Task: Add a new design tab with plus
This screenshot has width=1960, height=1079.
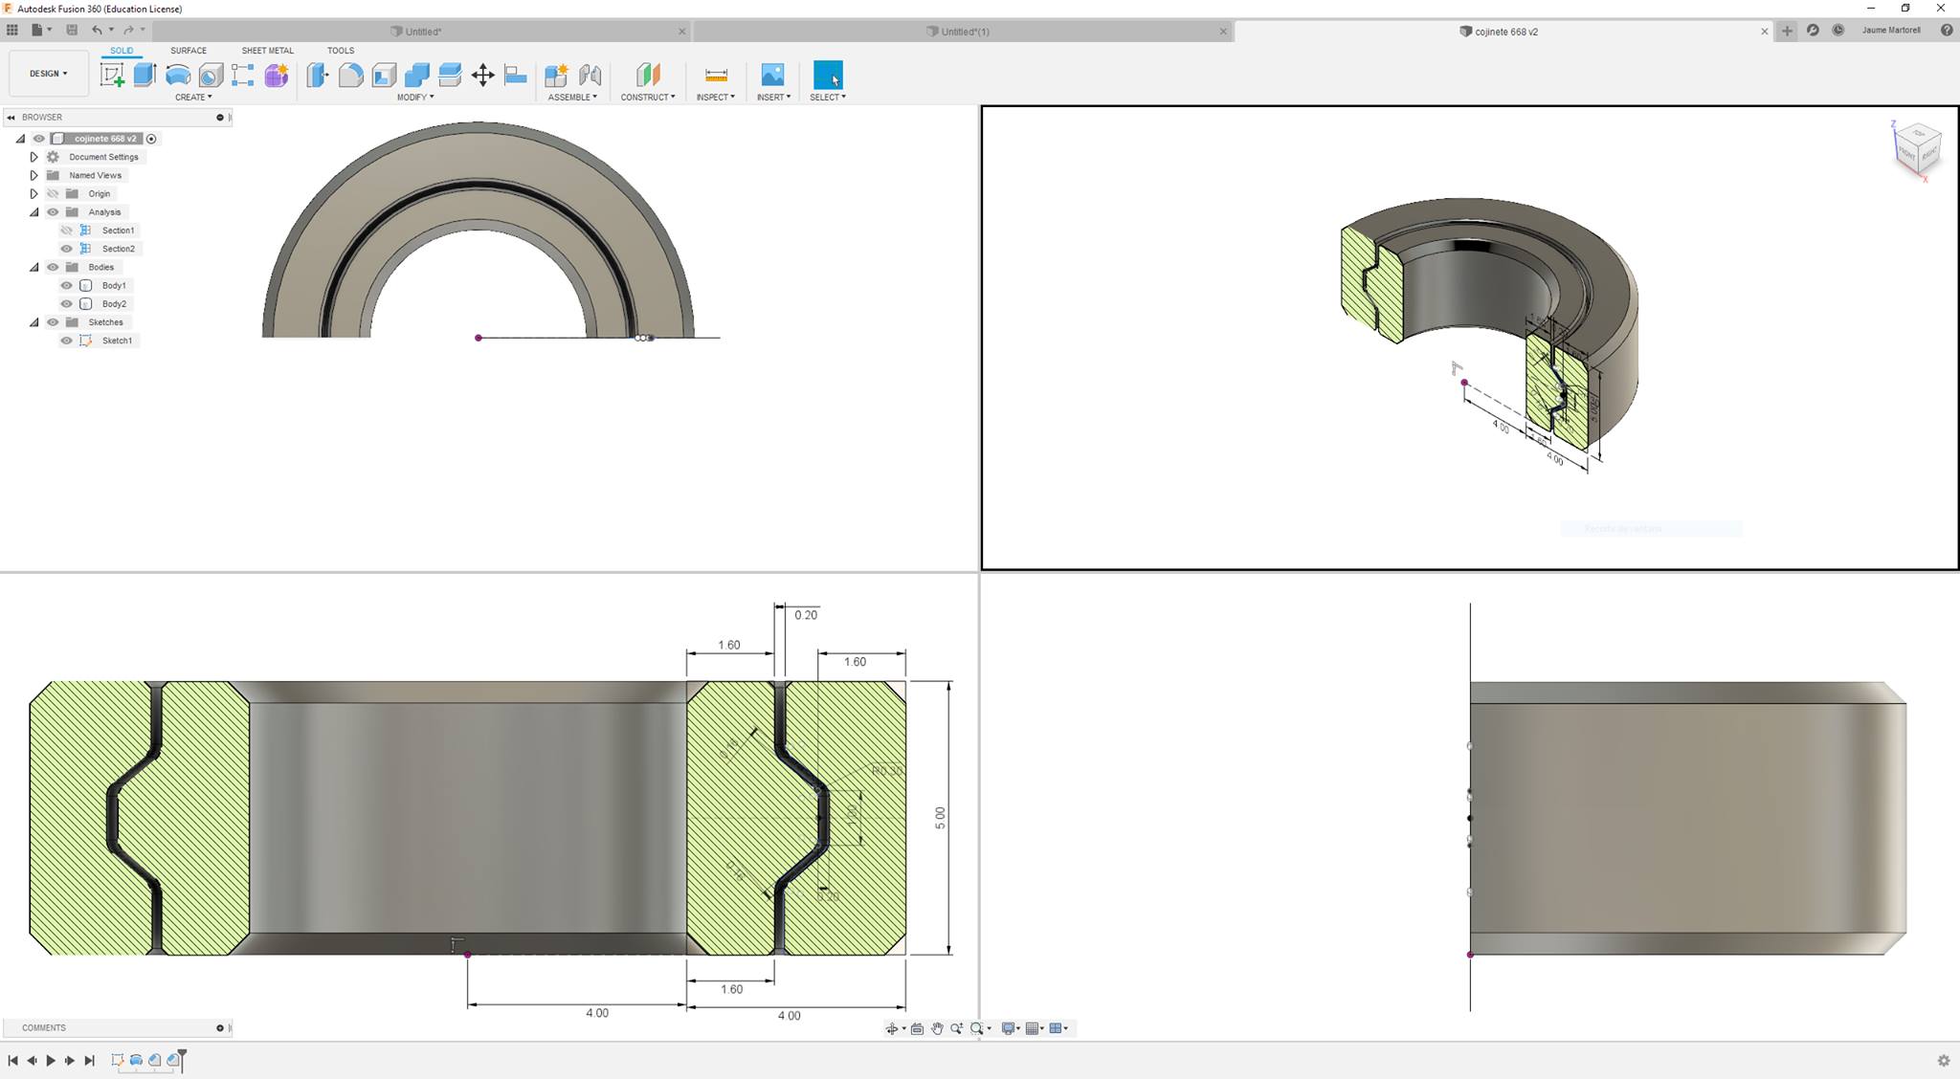Action: click(1787, 31)
